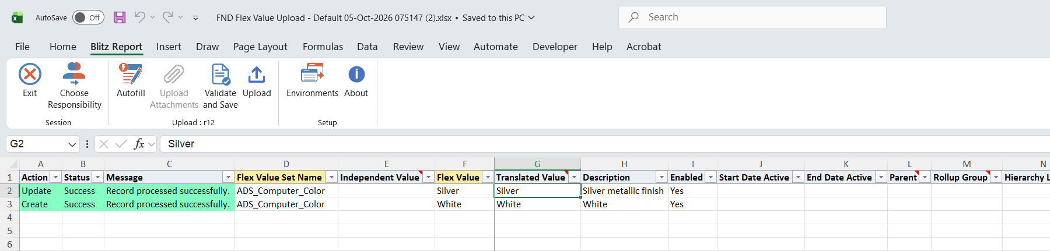Open End Date Active filter
Image resolution: width=1050 pixels, height=251 pixels.
[881, 177]
